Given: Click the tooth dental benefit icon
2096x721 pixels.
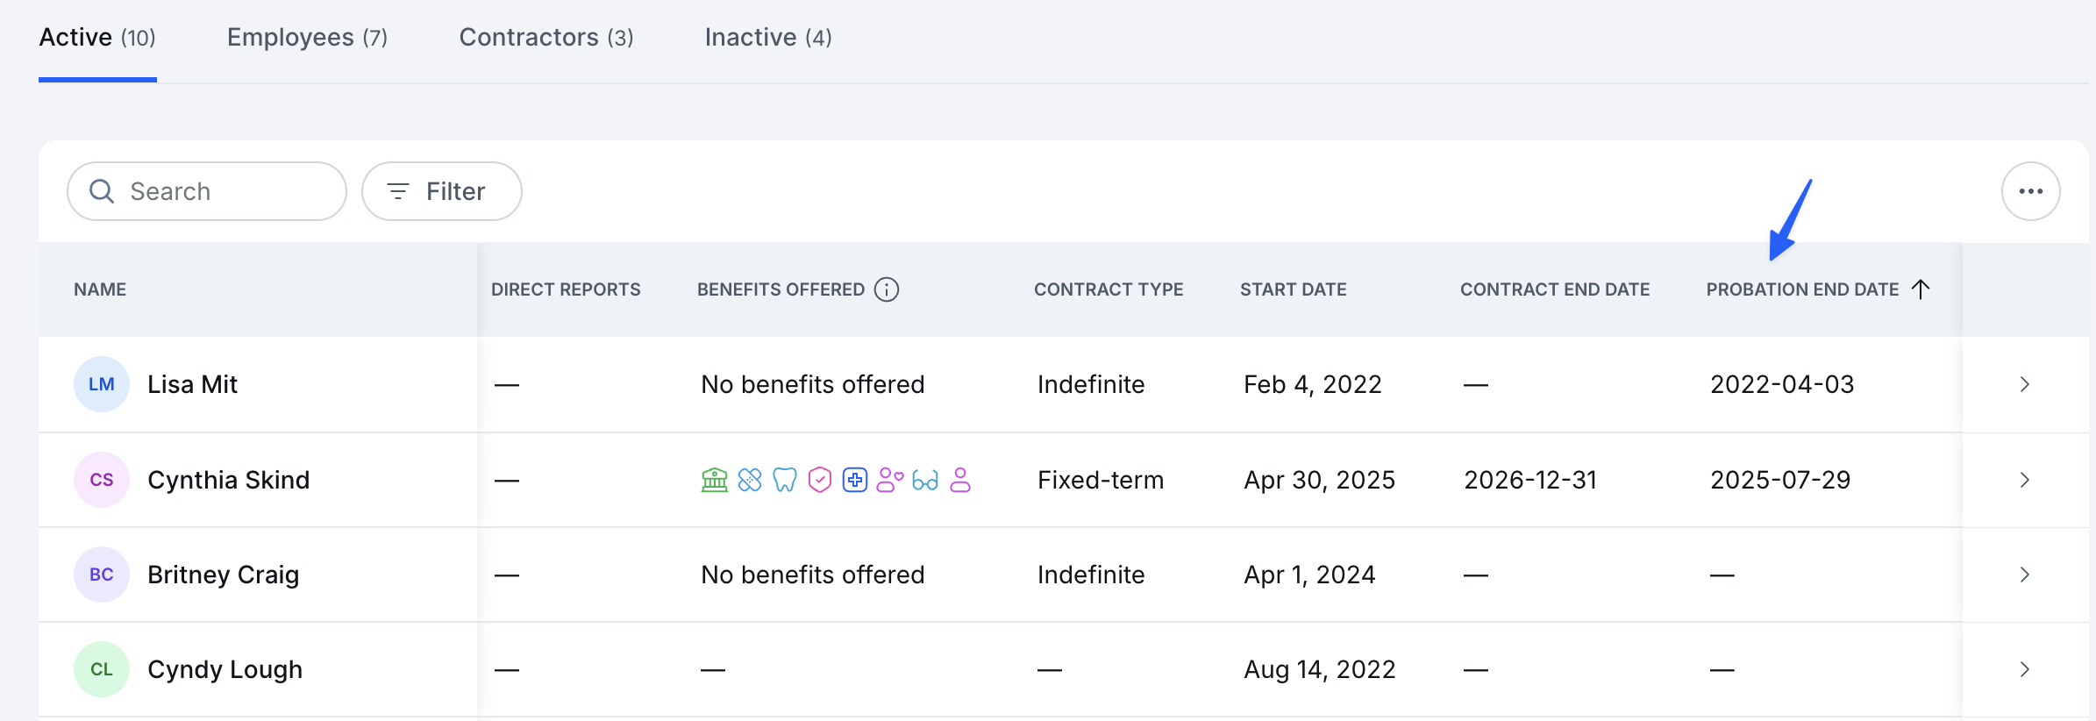Looking at the screenshot, I should 785,480.
